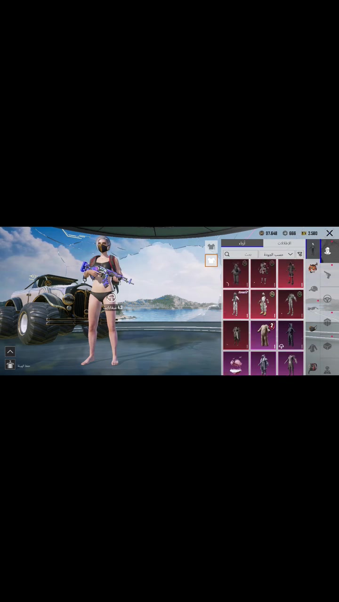Open the baseball cap category

pyautogui.click(x=313, y=288)
